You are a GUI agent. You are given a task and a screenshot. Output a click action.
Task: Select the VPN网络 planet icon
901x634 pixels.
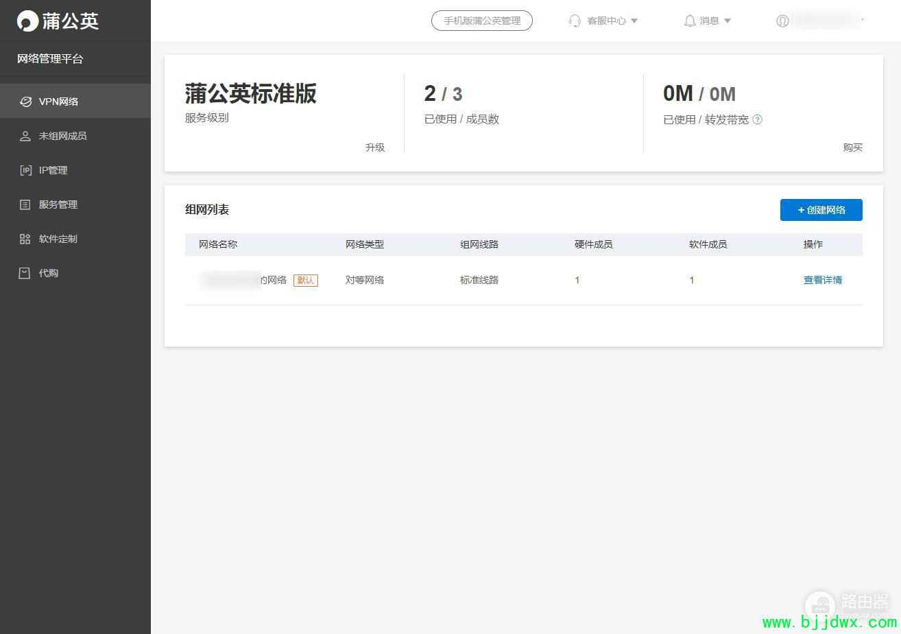(25, 102)
